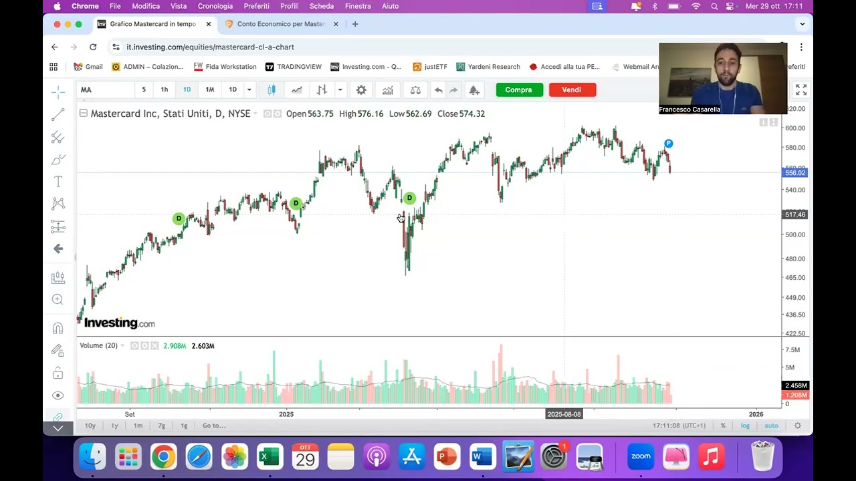Screen dimensions: 856x481
Task: Remove the Volume indicator
Action: [x=154, y=346]
